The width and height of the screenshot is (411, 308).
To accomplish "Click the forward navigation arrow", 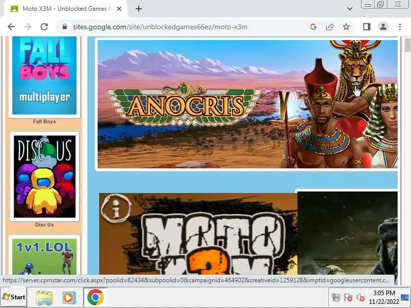I will (28, 27).
